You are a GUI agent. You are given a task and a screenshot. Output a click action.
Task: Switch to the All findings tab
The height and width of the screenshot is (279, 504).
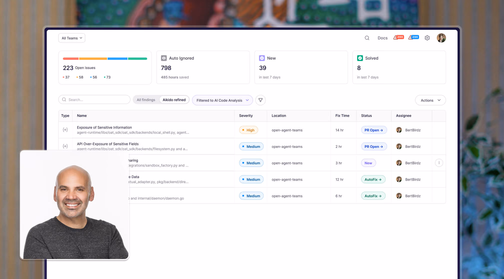click(146, 100)
